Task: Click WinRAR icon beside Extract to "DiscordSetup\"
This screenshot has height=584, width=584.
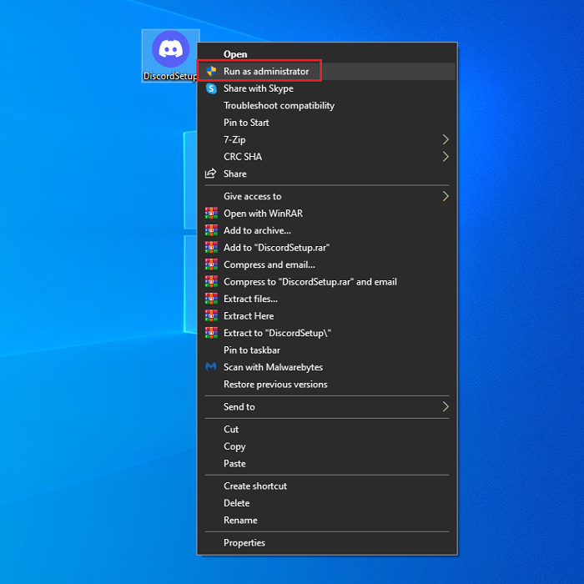Action: point(211,333)
